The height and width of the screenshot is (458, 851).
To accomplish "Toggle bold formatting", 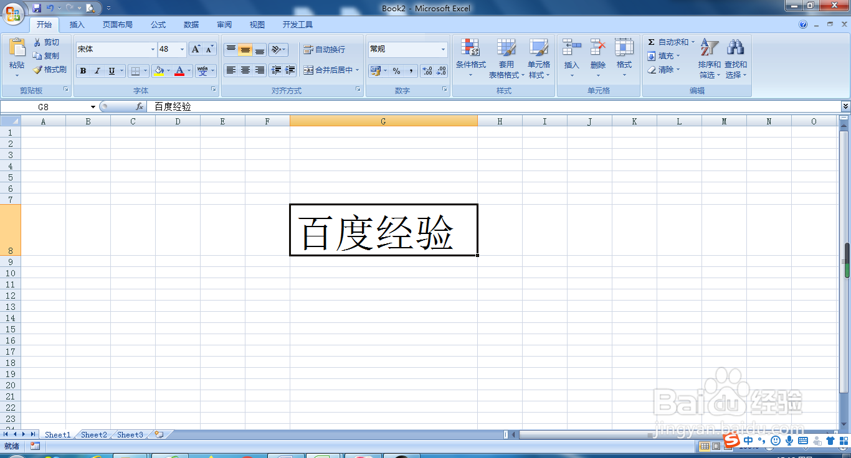I will (83, 71).
